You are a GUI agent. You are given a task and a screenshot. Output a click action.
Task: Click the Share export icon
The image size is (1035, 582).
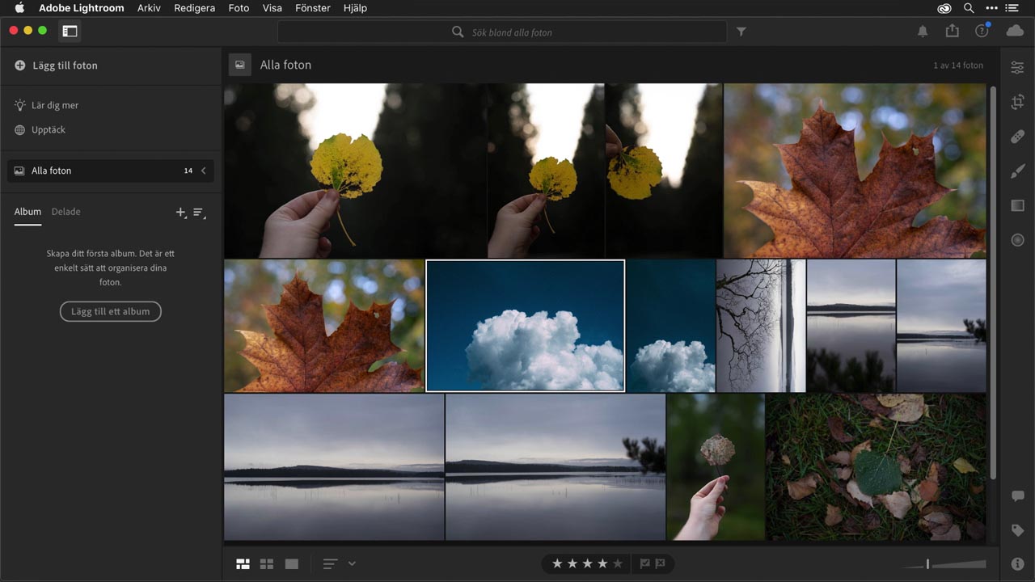(x=952, y=31)
